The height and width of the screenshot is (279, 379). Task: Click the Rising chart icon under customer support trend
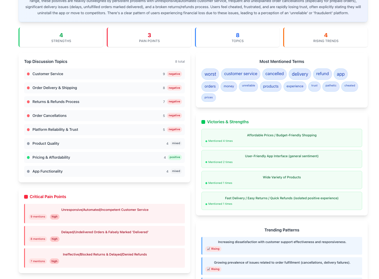pos(209,249)
